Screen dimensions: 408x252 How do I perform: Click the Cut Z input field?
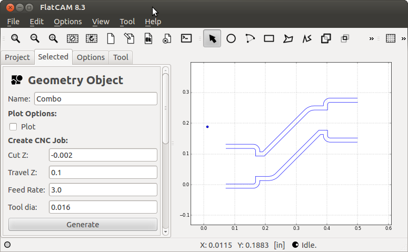[x=103, y=155]
